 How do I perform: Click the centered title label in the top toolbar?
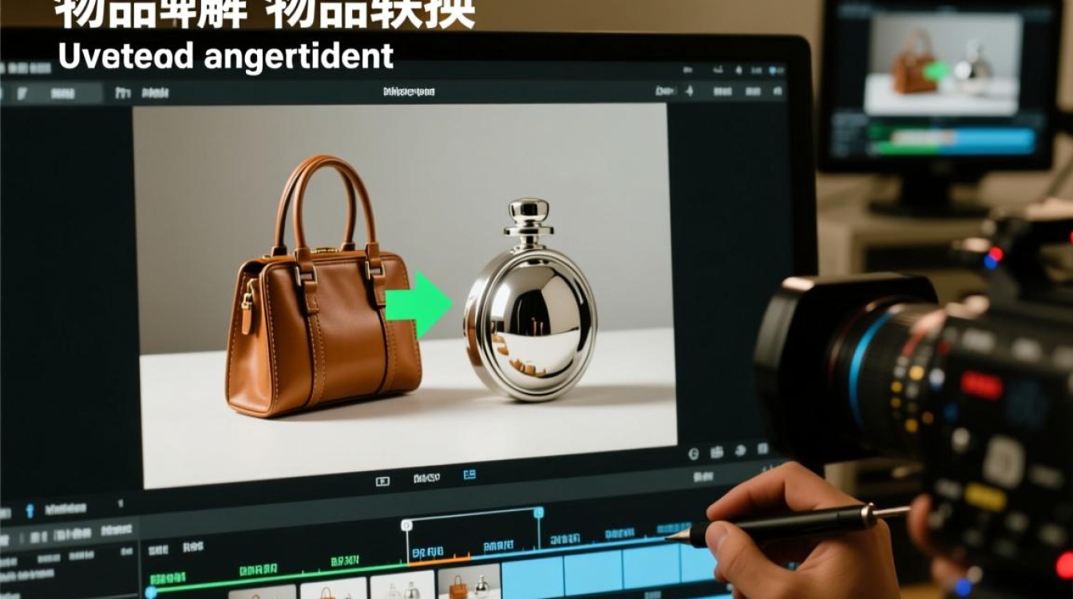409,93
